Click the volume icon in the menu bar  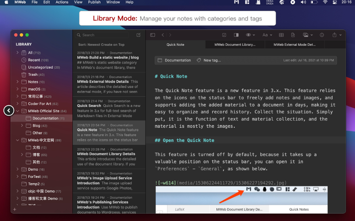click(x=304, y=2)
